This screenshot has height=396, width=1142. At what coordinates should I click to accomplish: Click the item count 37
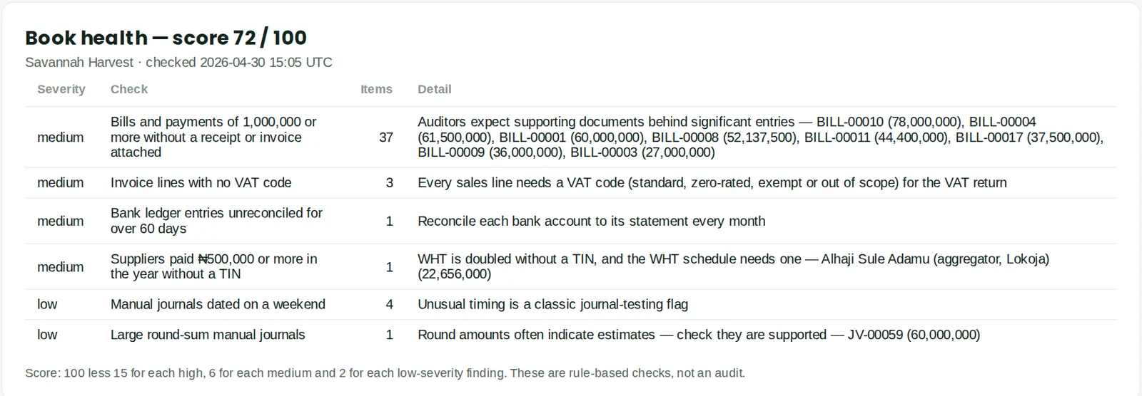pos(385,137)
